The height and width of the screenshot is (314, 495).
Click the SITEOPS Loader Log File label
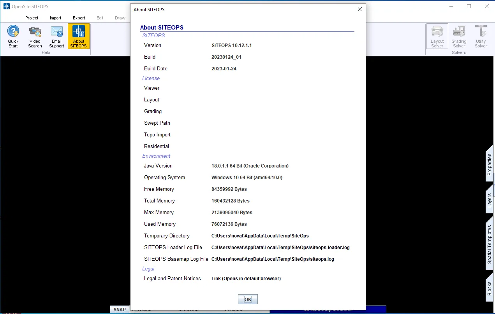point(173,248)
